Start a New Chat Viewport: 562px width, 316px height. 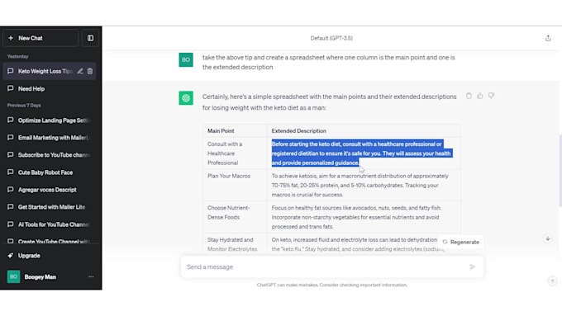40,38
